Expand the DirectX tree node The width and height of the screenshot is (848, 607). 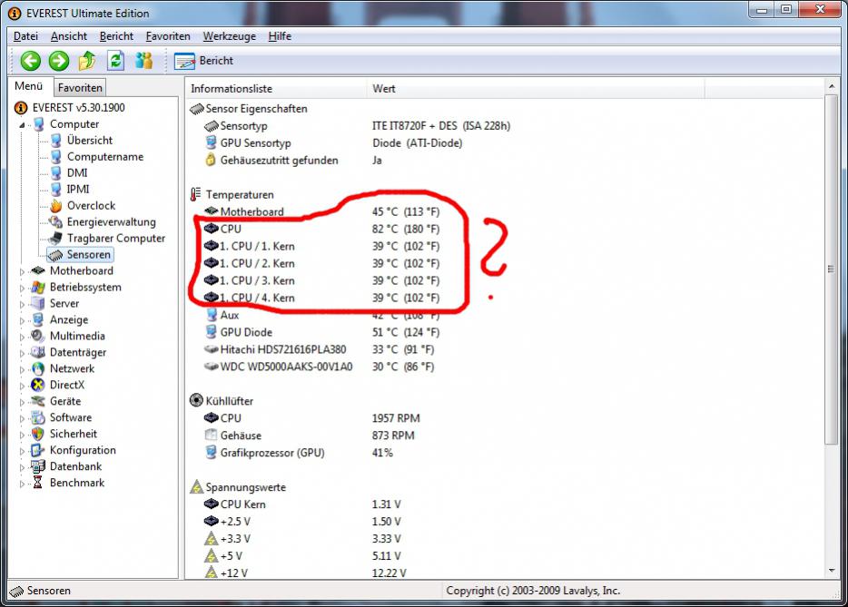click(22, 386)
